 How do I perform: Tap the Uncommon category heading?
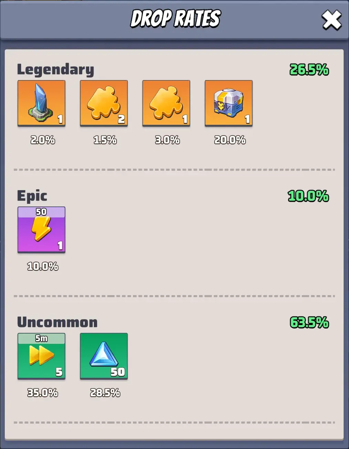(x=57, y=322)
